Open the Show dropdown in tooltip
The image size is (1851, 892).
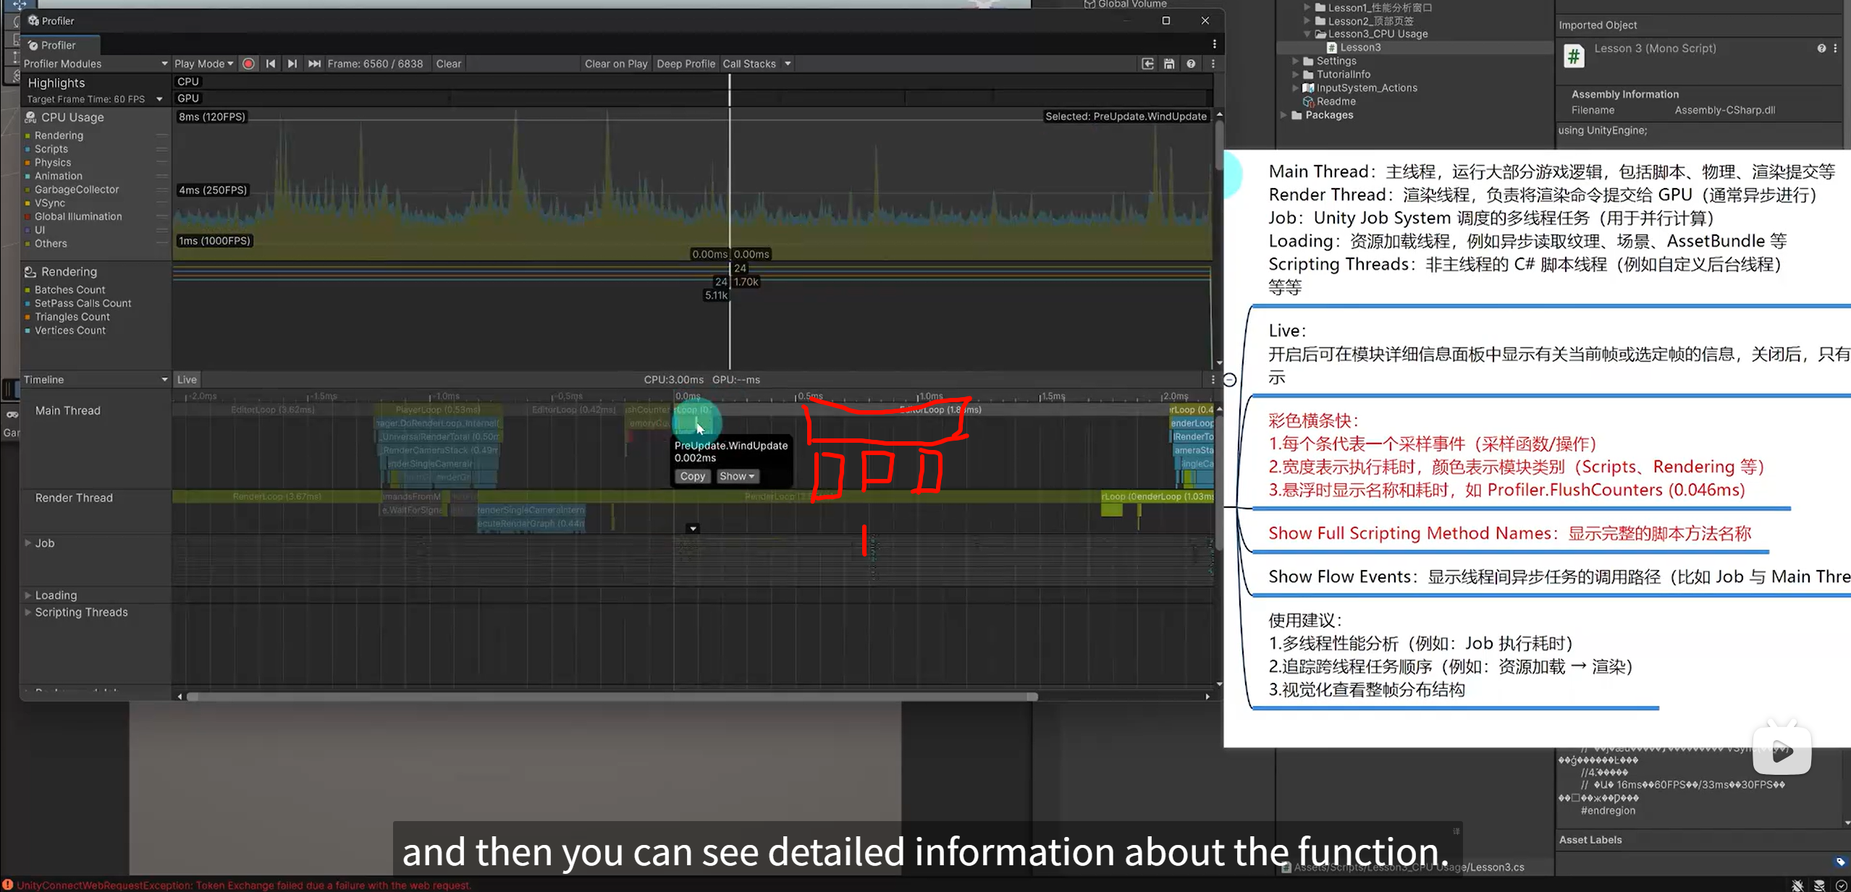[x=737, y=476]
